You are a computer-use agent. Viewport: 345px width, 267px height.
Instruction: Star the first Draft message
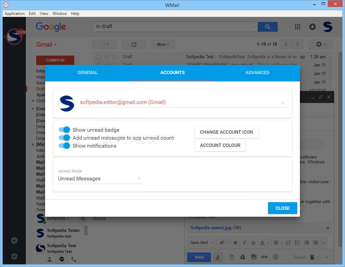(x=107, y=57)
